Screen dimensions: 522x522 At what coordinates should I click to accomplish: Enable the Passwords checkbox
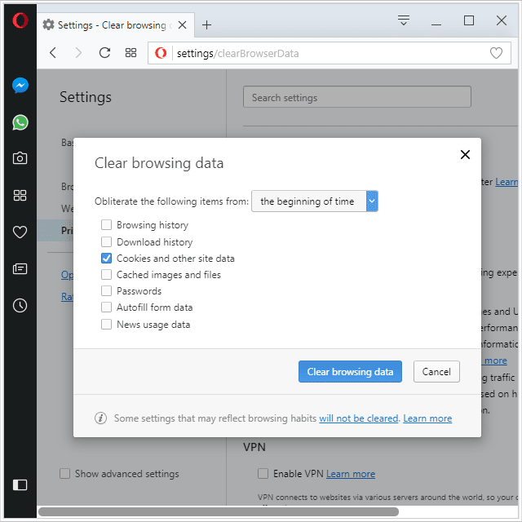106,290
